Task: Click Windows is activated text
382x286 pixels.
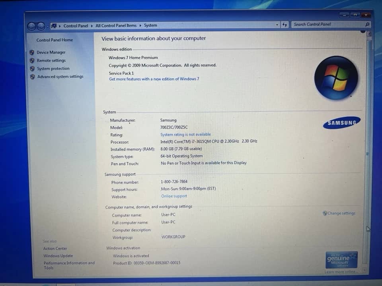Action: click(131, 256)
